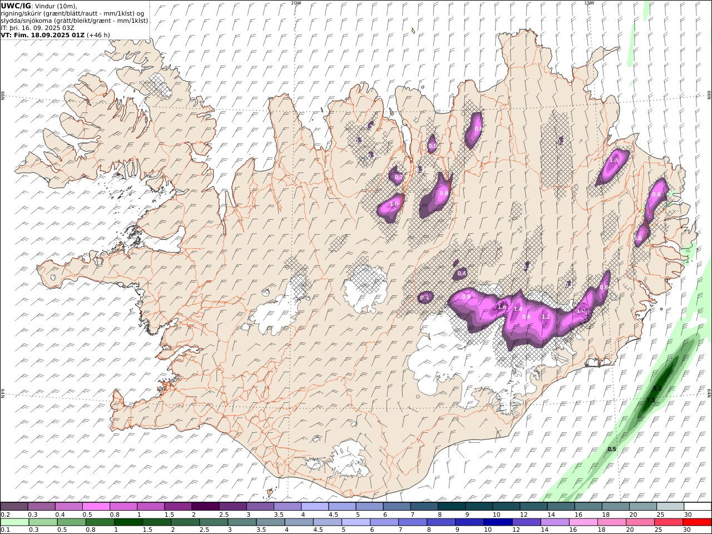Click the '66N' latitude label on right edge

click(x=709, y=96)
